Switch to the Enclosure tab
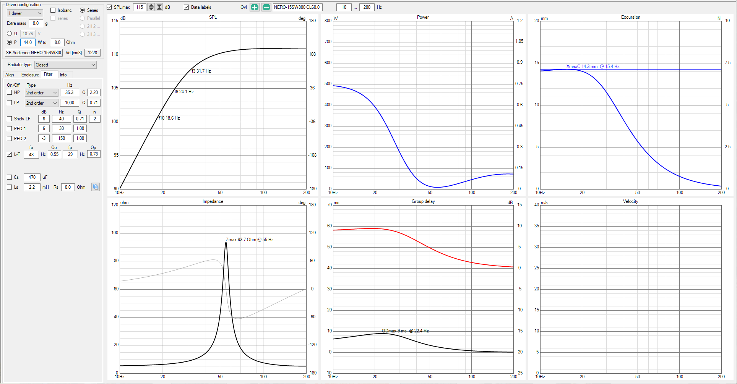Screen dimensions: 737x384 pos(30,75)
